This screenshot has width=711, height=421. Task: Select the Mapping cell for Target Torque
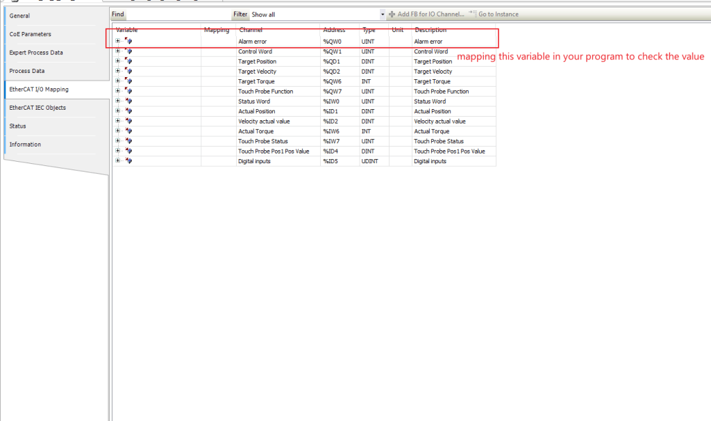[x=218, y=81]
